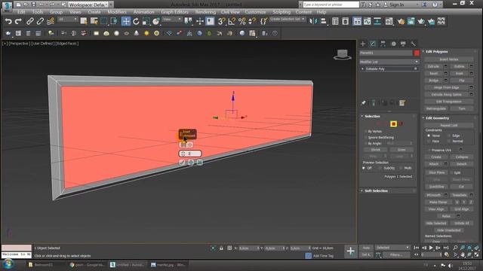The height and width of the screenshot is (271, 483).
Task: Click the Undo arrow icon
Action: 8,21
